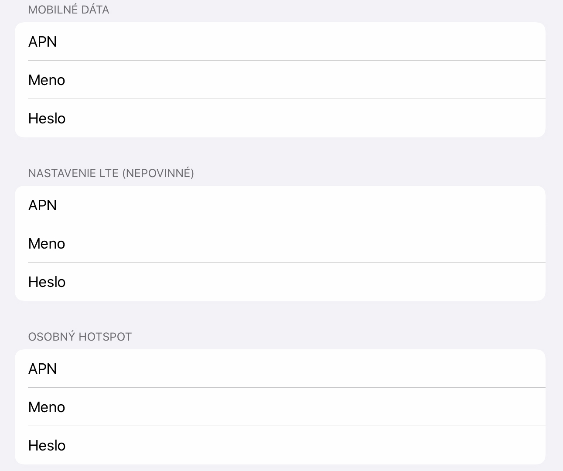Screen dimensions: 563x471
Task: Select the Meno field in Nastavenie LTE
Action: pos(280,243)
